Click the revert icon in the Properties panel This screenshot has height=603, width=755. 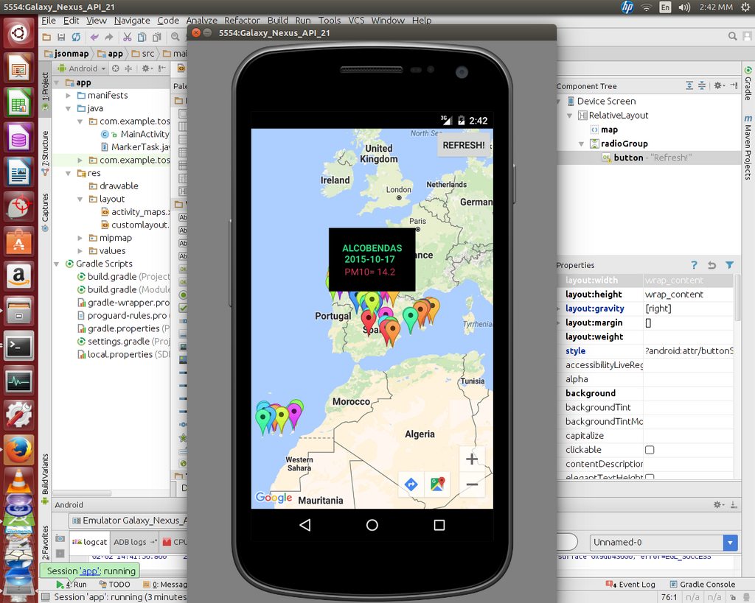coord(711,265)
